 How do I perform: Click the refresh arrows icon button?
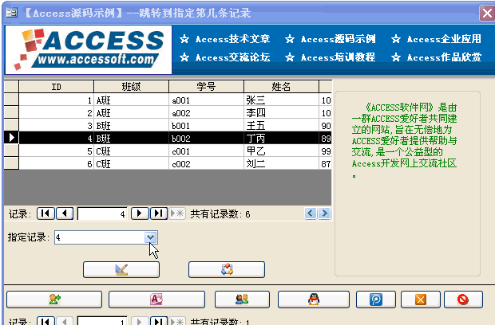click(227, 269)
